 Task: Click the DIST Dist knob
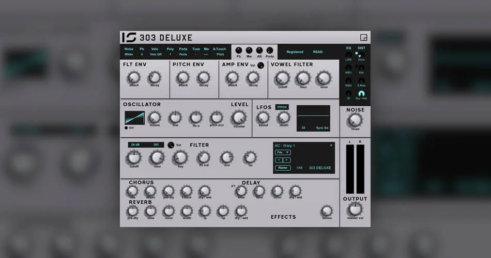(361, 68)
